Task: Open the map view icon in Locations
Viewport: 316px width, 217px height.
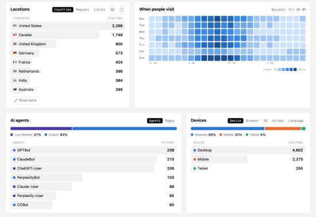Action: [x=113, y=9]
